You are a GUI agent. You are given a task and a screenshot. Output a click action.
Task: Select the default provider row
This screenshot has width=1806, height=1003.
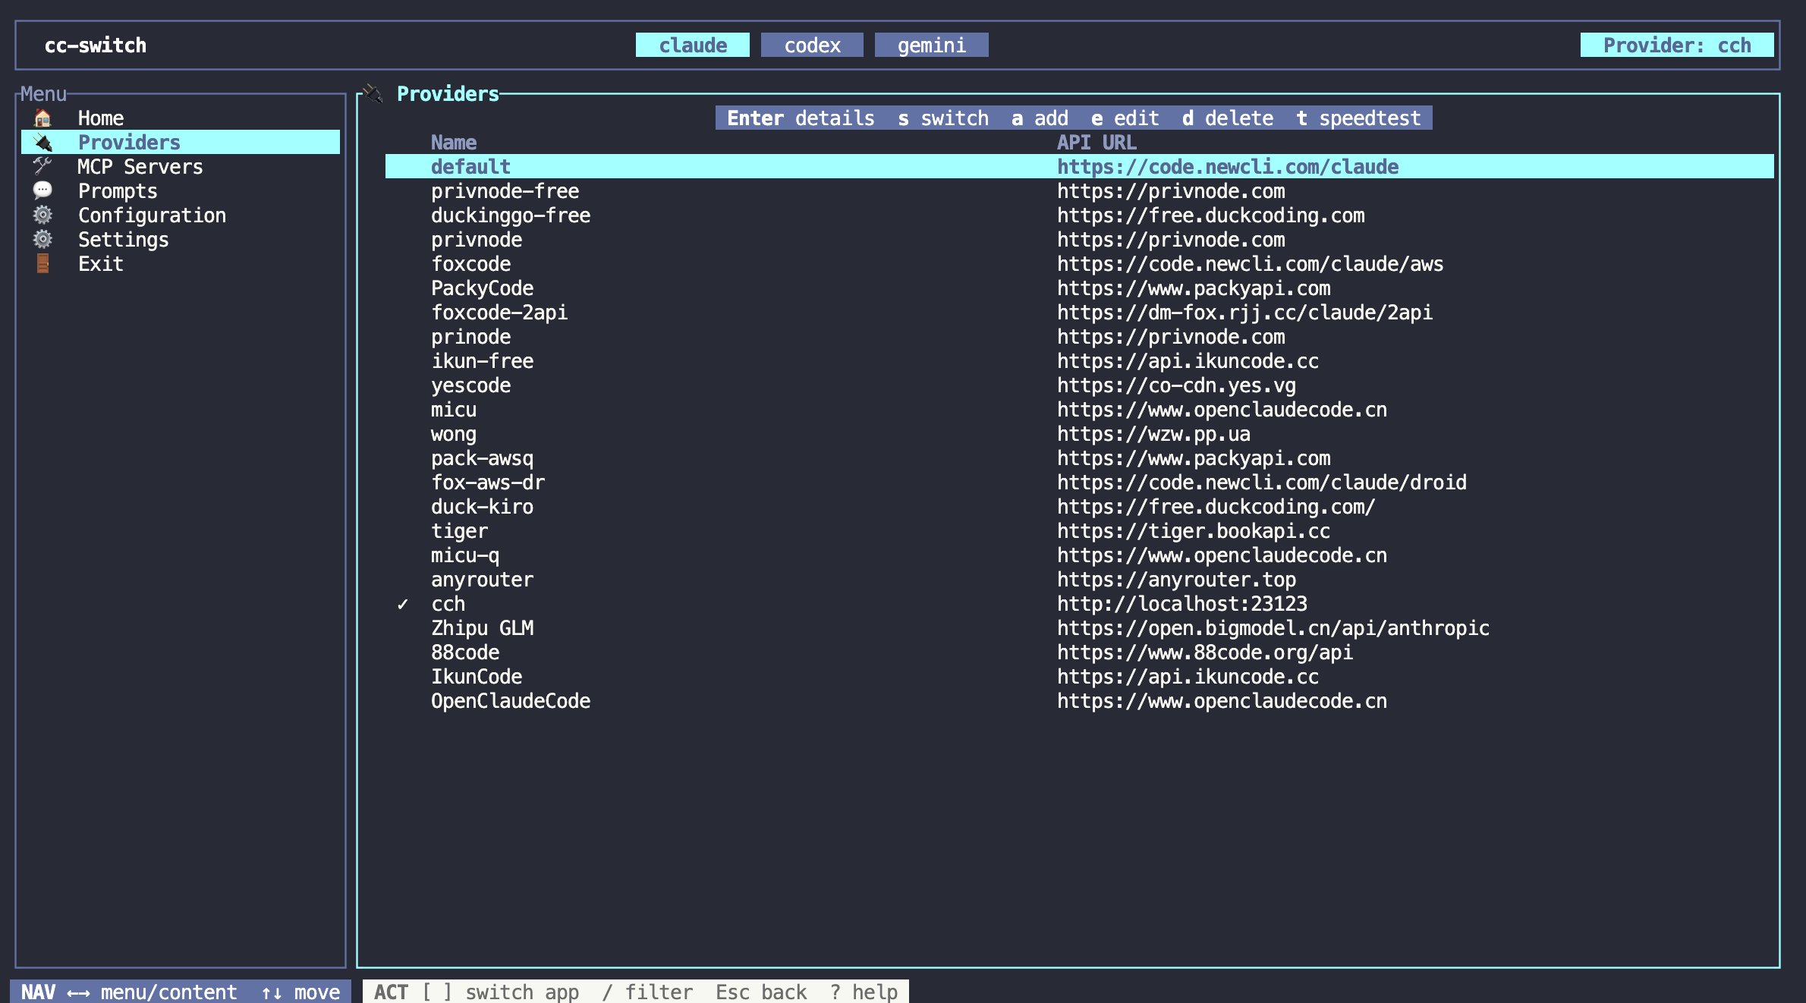(x=470, y=166)
